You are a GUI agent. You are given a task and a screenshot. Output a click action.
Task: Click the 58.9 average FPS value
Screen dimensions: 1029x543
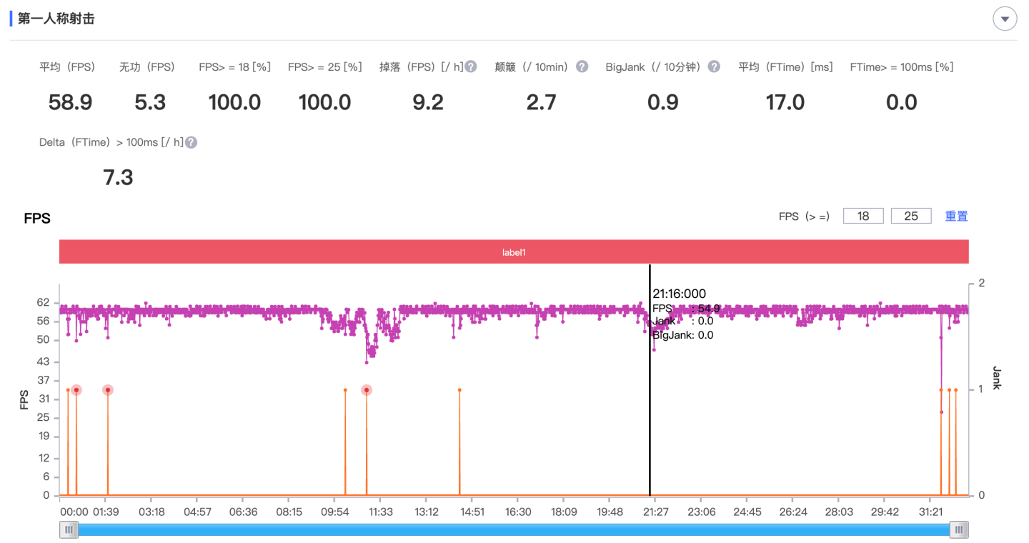70,102
